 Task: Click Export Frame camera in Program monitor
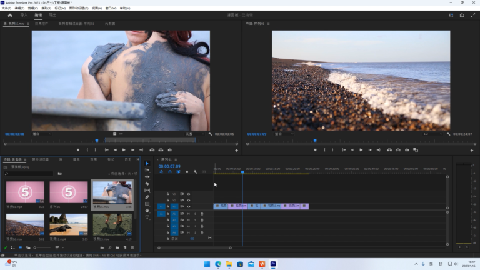[407, 150]
